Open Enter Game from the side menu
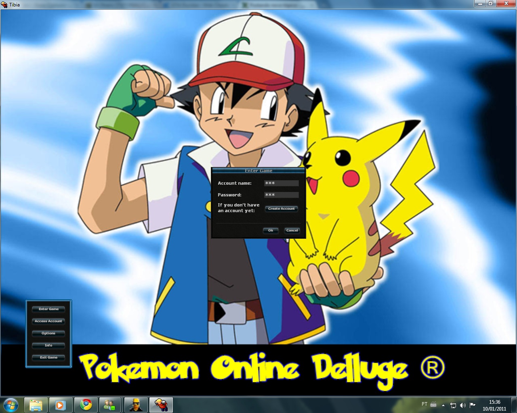 tap(48, 309)
